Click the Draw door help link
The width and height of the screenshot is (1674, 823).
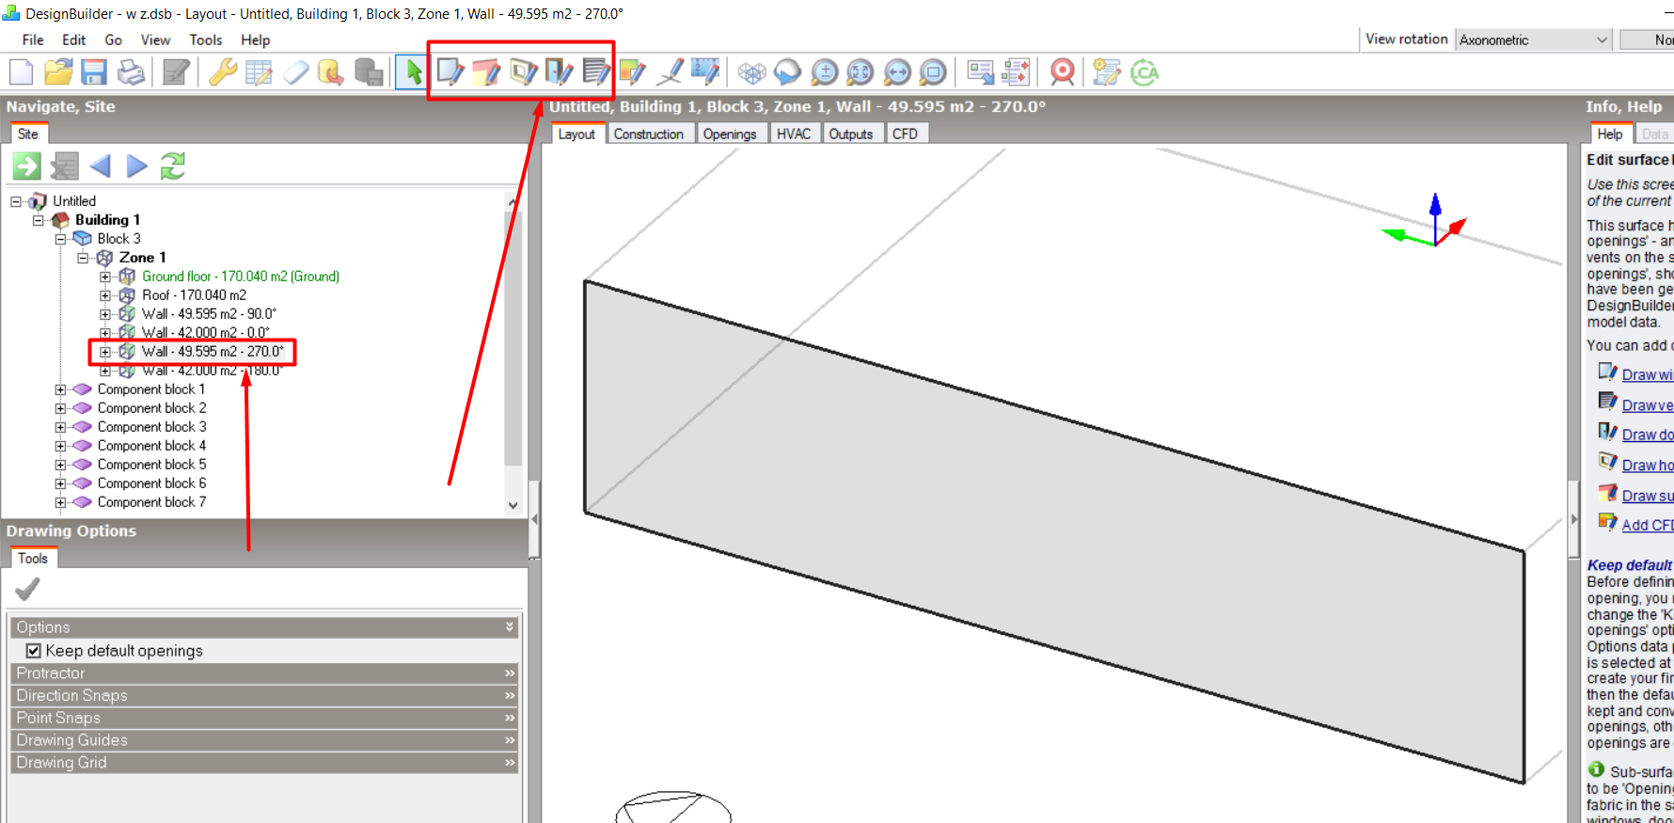coord(1647,435)
